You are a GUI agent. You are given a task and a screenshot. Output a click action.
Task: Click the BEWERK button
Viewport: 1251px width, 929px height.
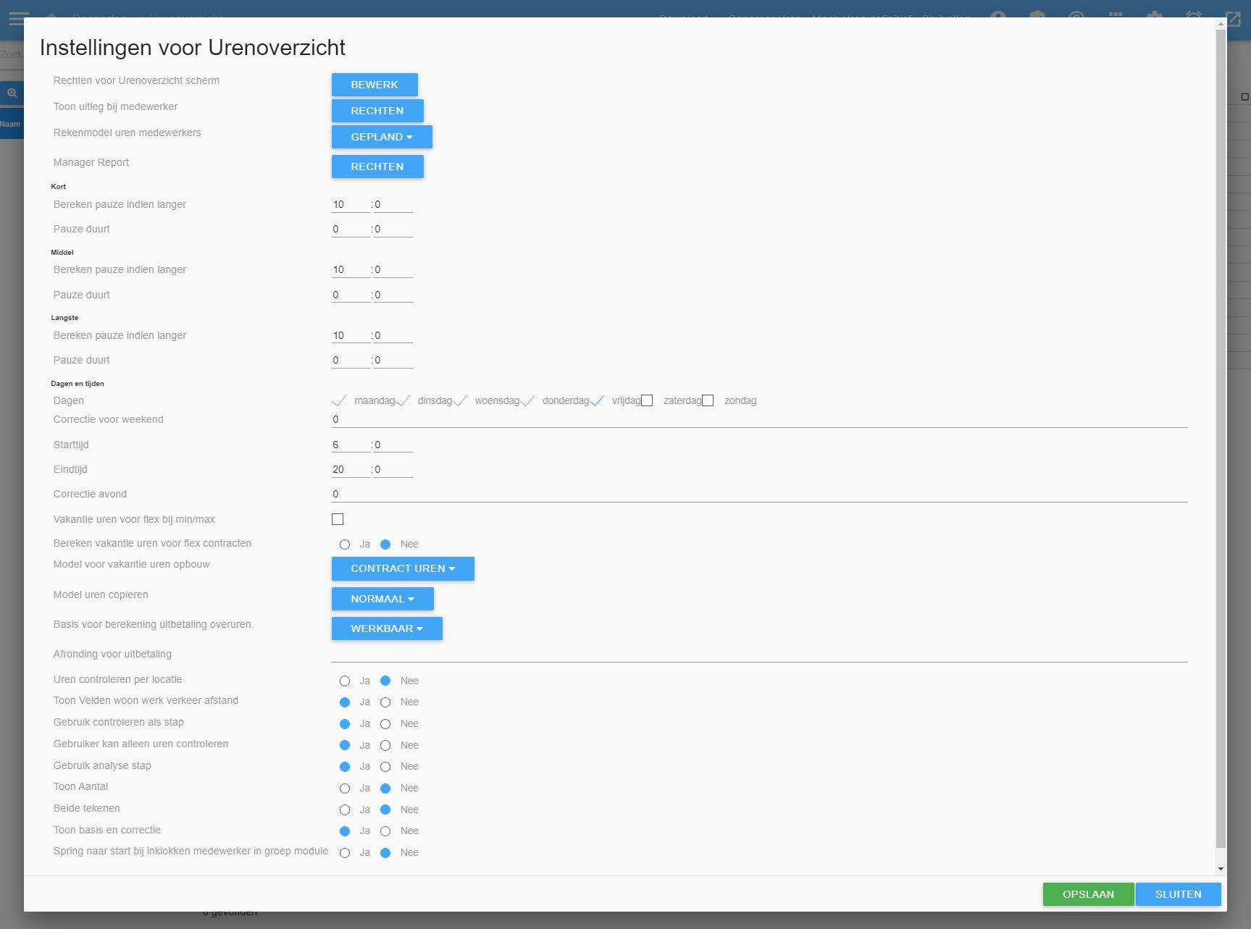click(375, 85)
